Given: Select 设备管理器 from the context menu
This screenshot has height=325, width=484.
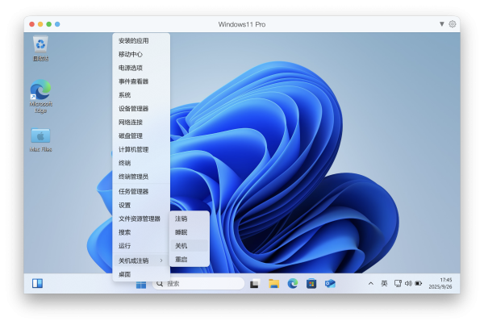Looking at the screenshot, I should pyautogui.click(x=133, y=109).
